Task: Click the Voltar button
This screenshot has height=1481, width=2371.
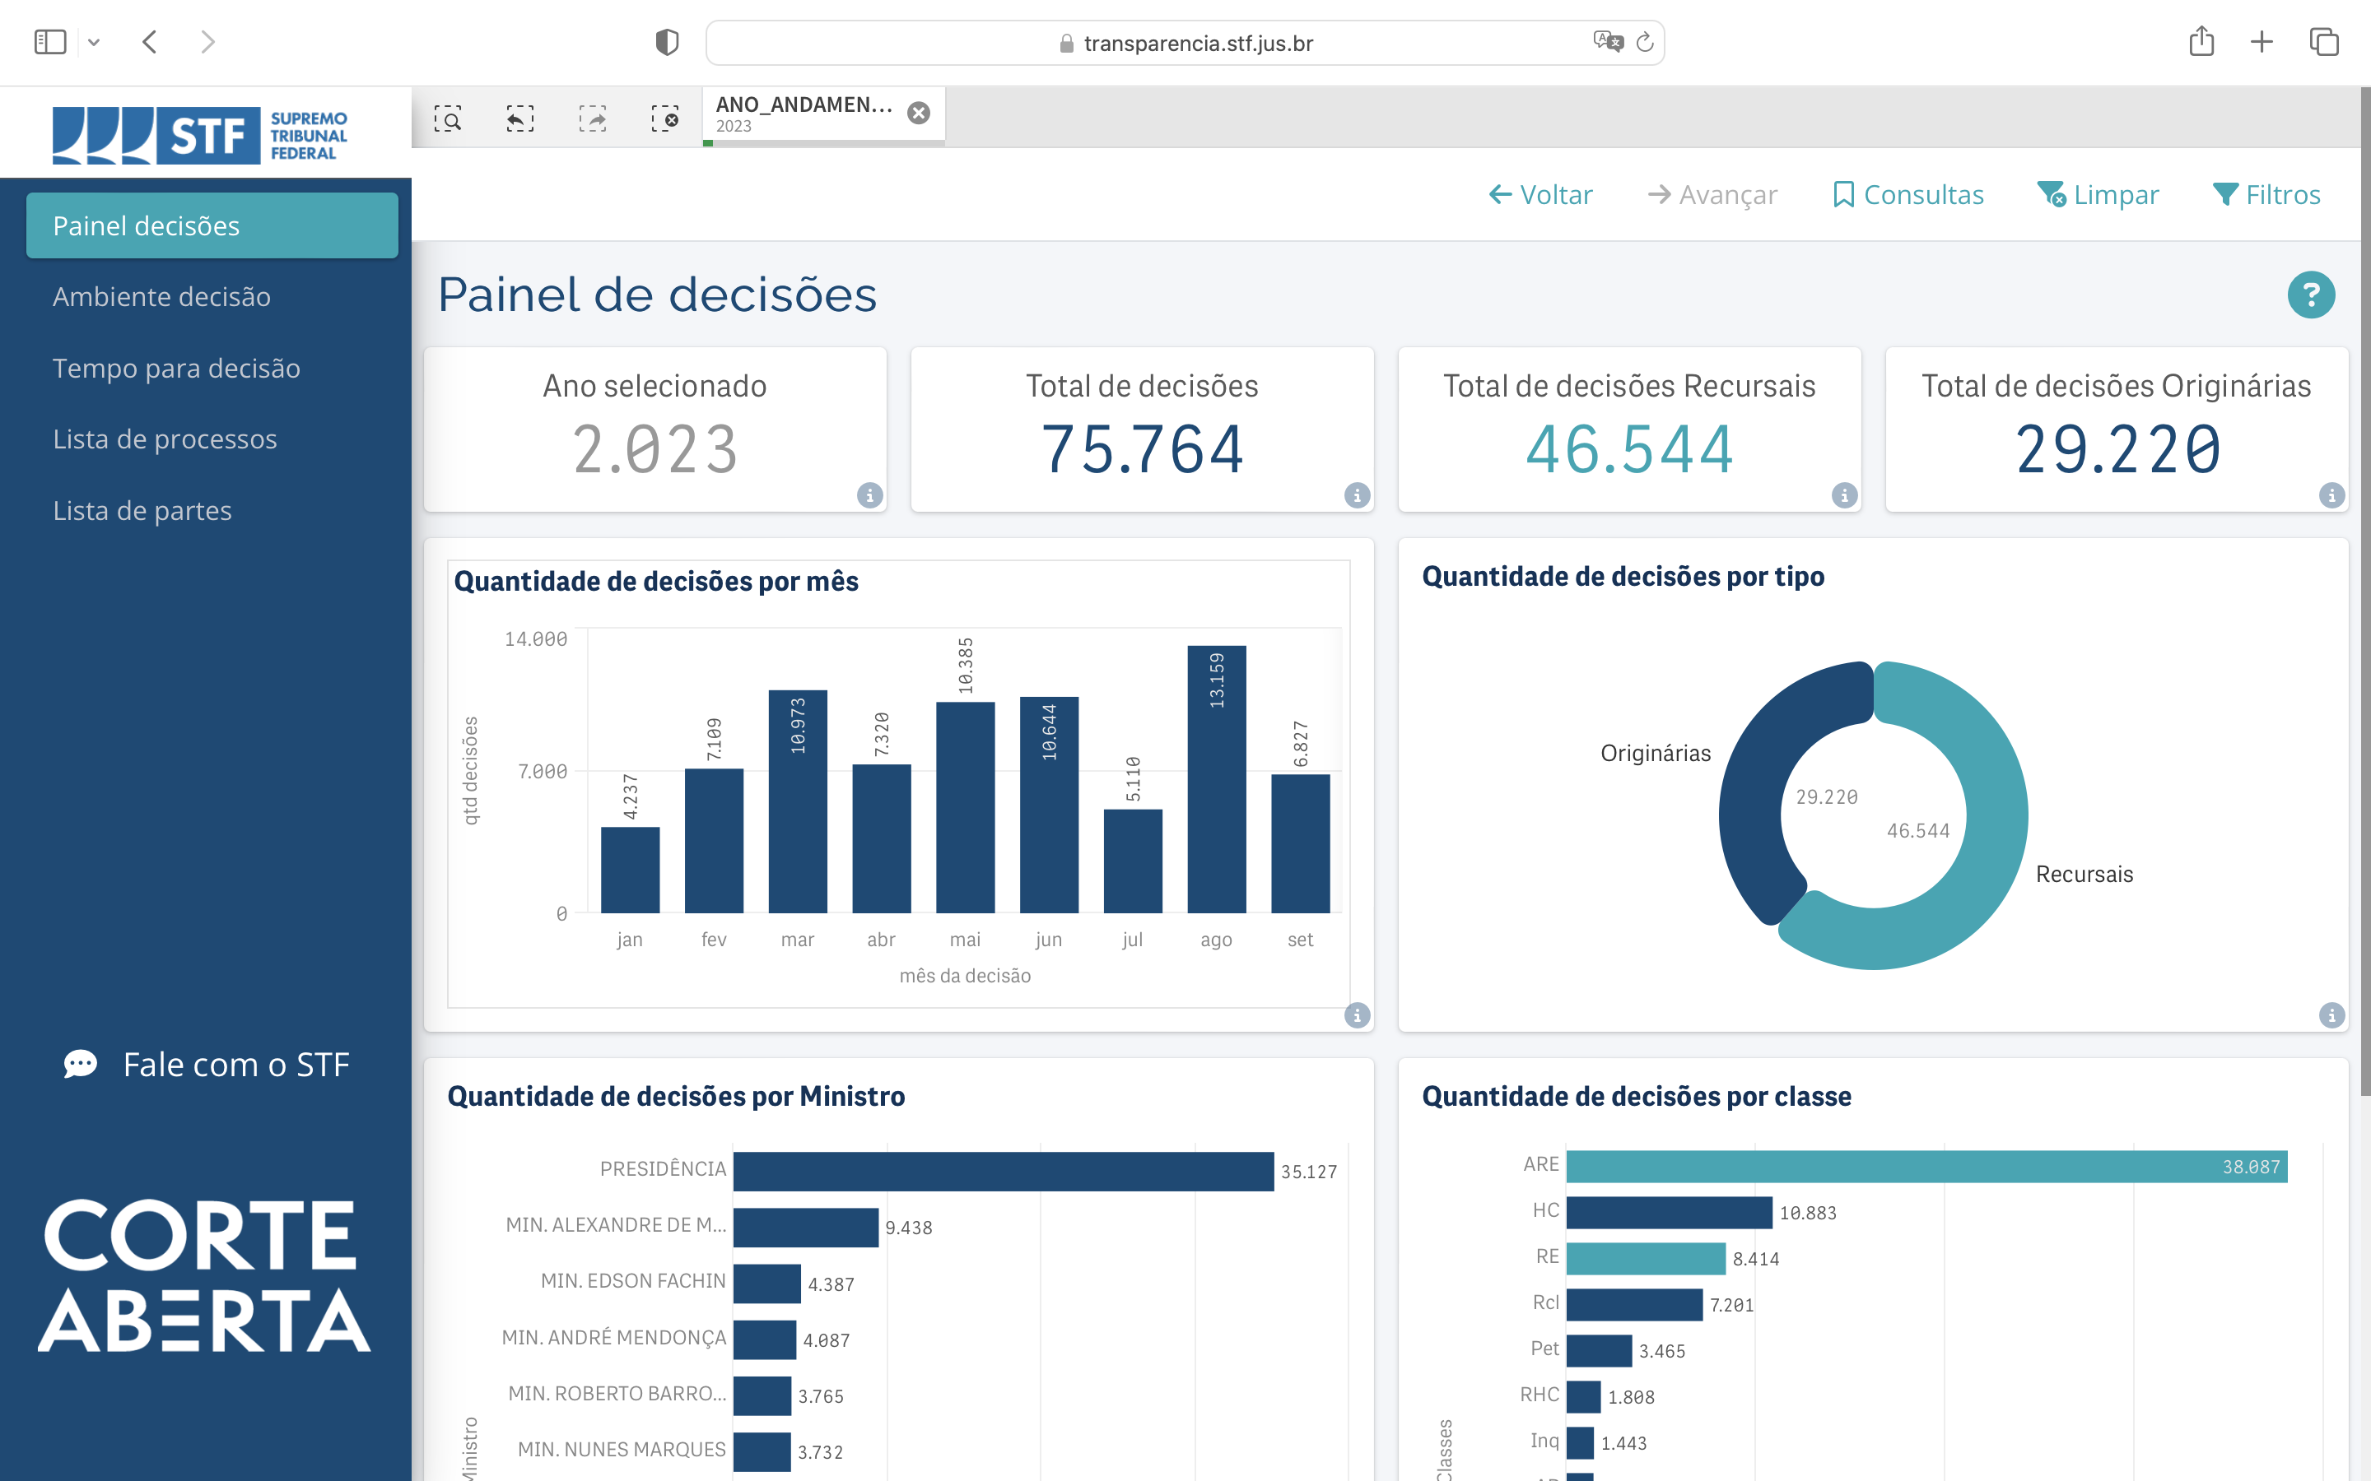Action: pos(1540,195)
